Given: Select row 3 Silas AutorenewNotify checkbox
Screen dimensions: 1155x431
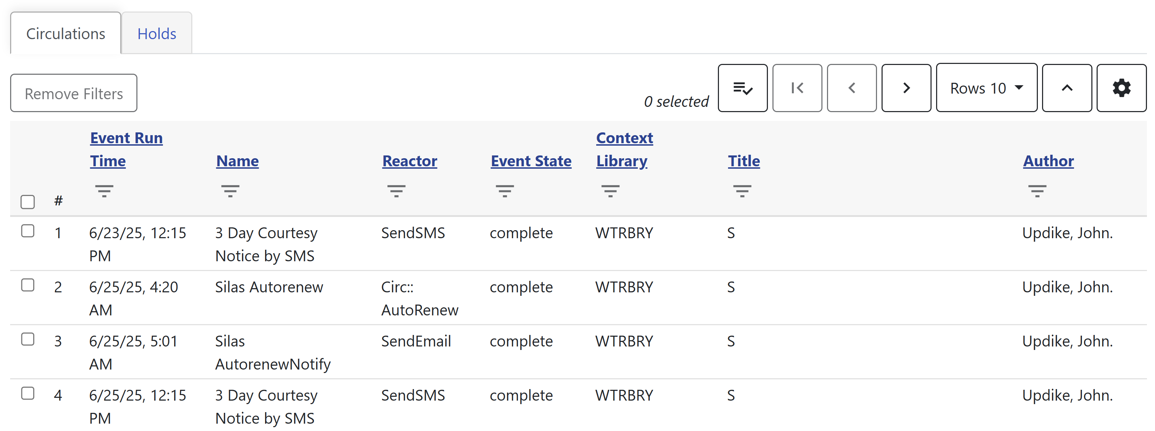Looking at the screenshot, I should [28, 339].
